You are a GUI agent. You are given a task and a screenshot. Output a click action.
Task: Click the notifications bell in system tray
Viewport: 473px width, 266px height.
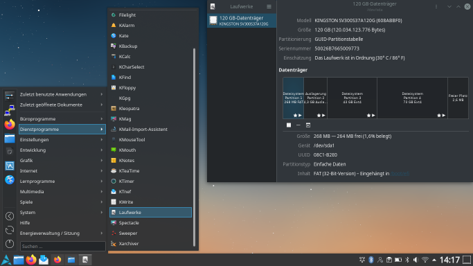[x=362, y=260]
